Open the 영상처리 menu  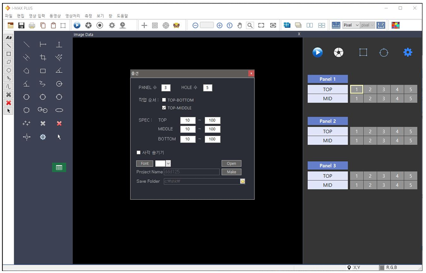tap(73, 16)
